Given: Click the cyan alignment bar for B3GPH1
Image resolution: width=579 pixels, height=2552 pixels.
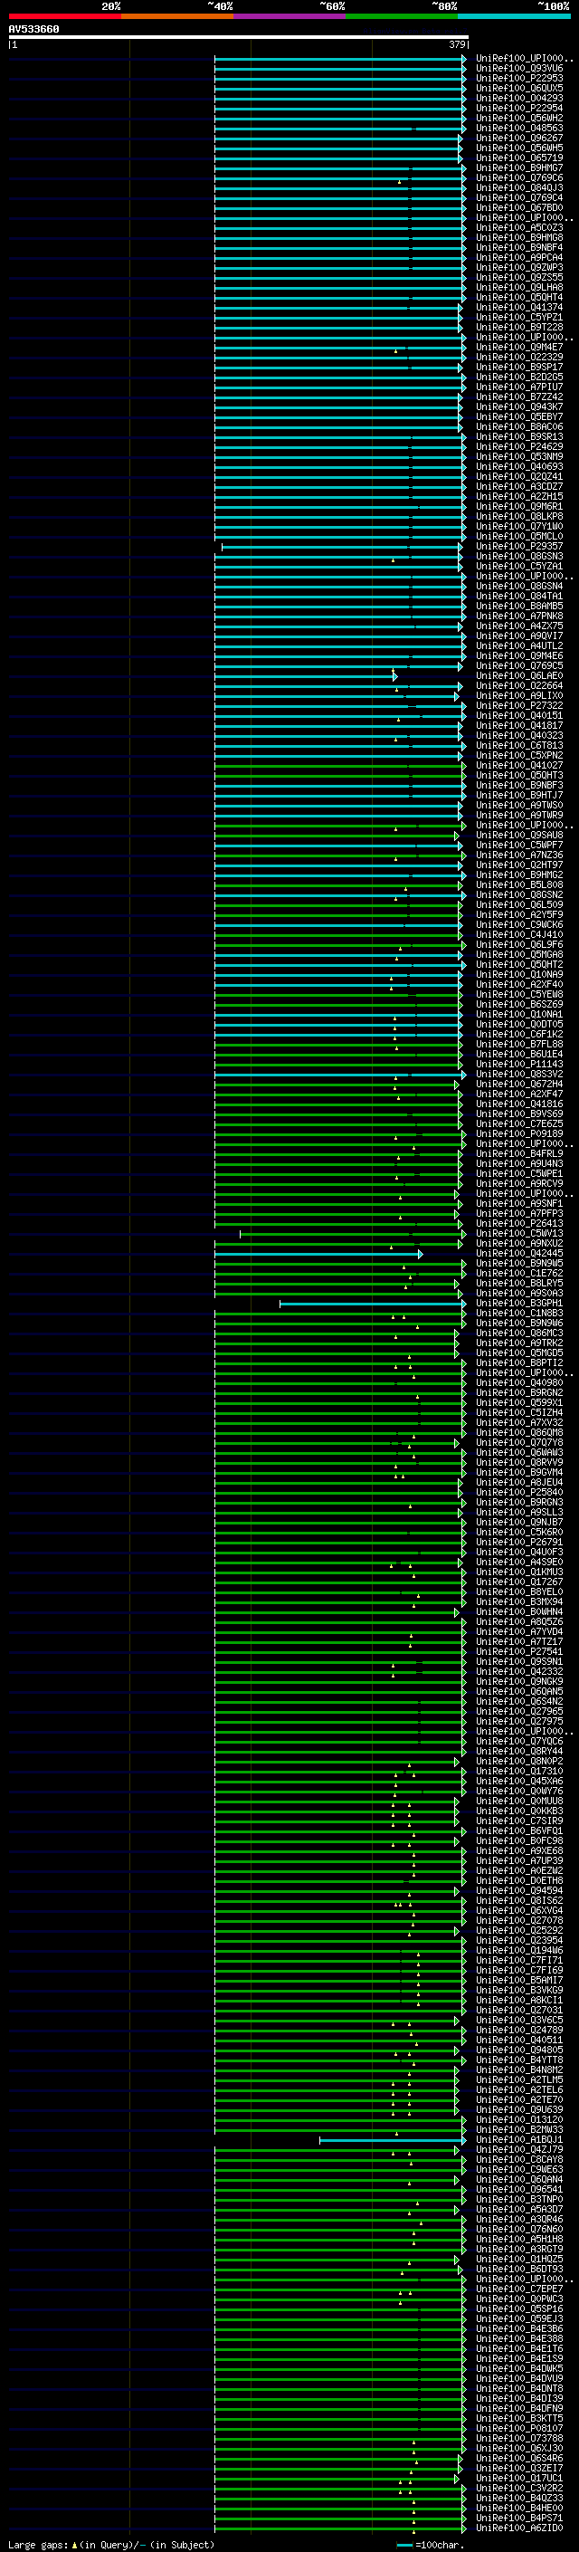Looking at the screenshot, I should pos(372,1304).
